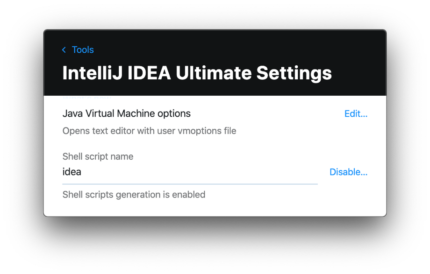
Task: Select the Shell script name label
Action: tap(98, 156)
